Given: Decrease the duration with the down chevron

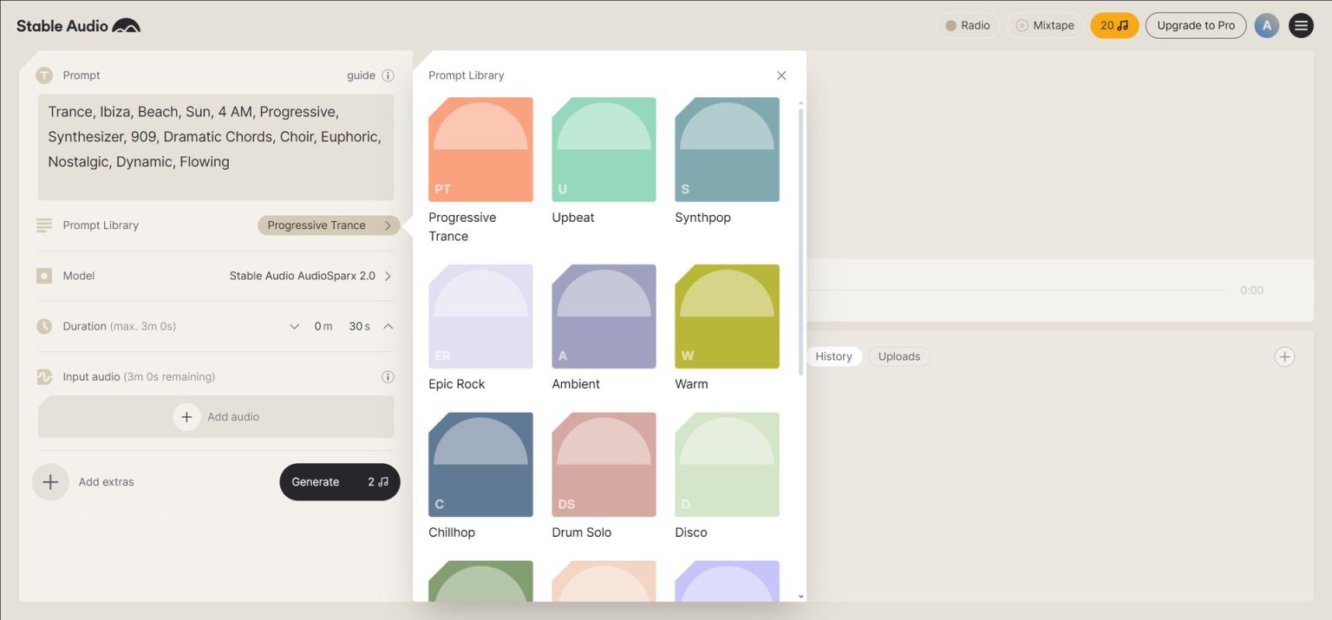Looking at the screenshot, I should tap(295, 326).
